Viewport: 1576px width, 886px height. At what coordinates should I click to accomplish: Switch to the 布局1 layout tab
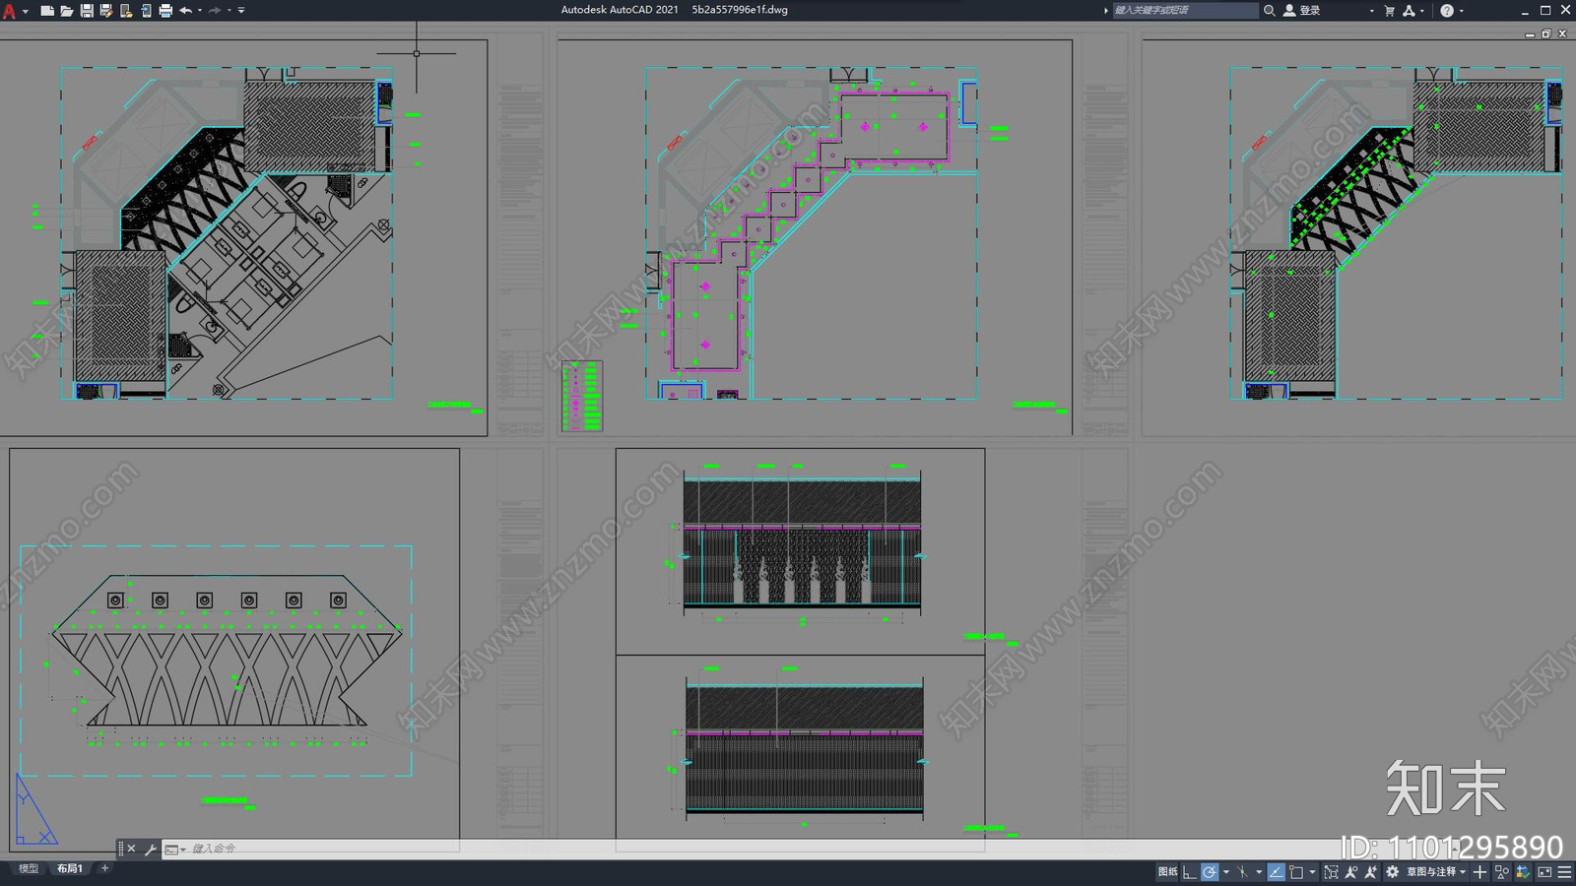(70, 868)
